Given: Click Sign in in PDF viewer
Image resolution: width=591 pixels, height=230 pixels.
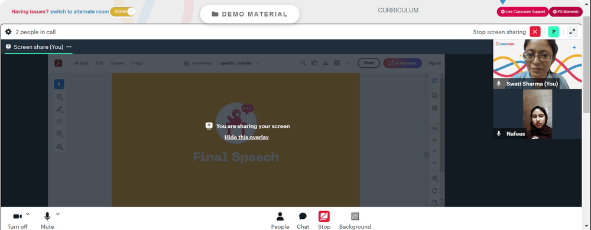Looking at the screenshot, I should [x=434, y=63].
